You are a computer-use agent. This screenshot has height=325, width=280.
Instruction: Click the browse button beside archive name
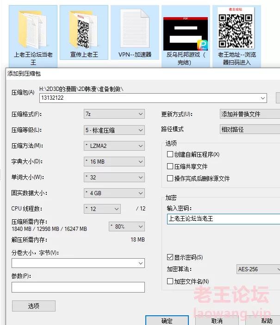[x=278, y=98]
